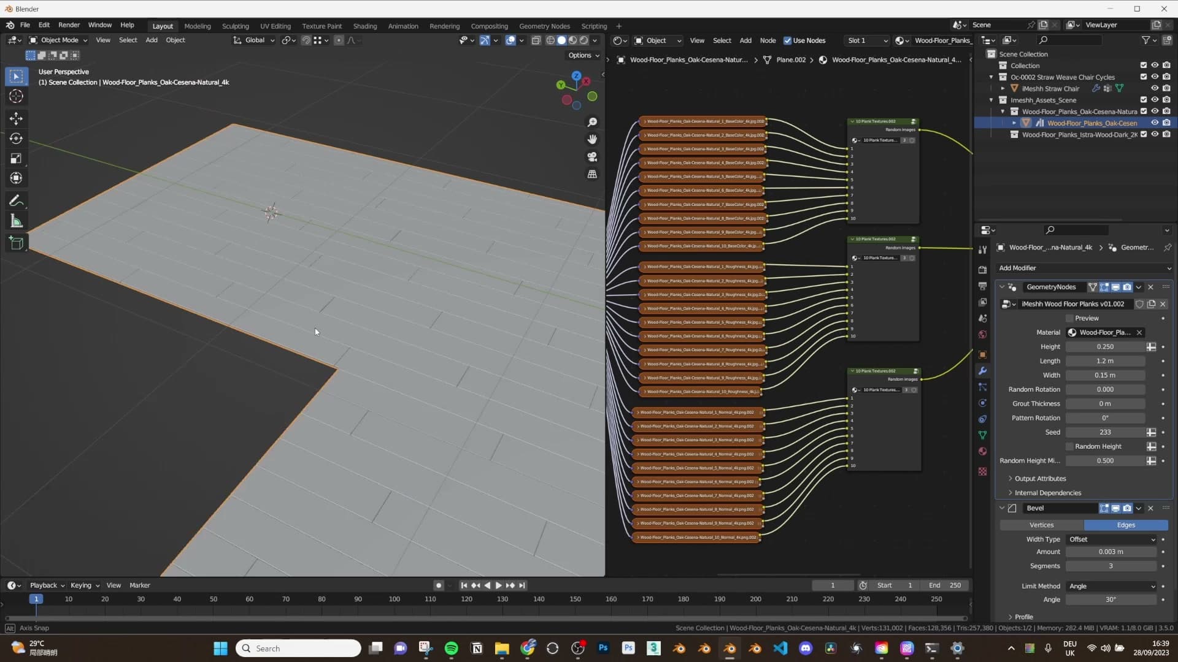
Task: Toggle X-ray display in viewport header
Action: pyautogui.click(x=536, y=40)
